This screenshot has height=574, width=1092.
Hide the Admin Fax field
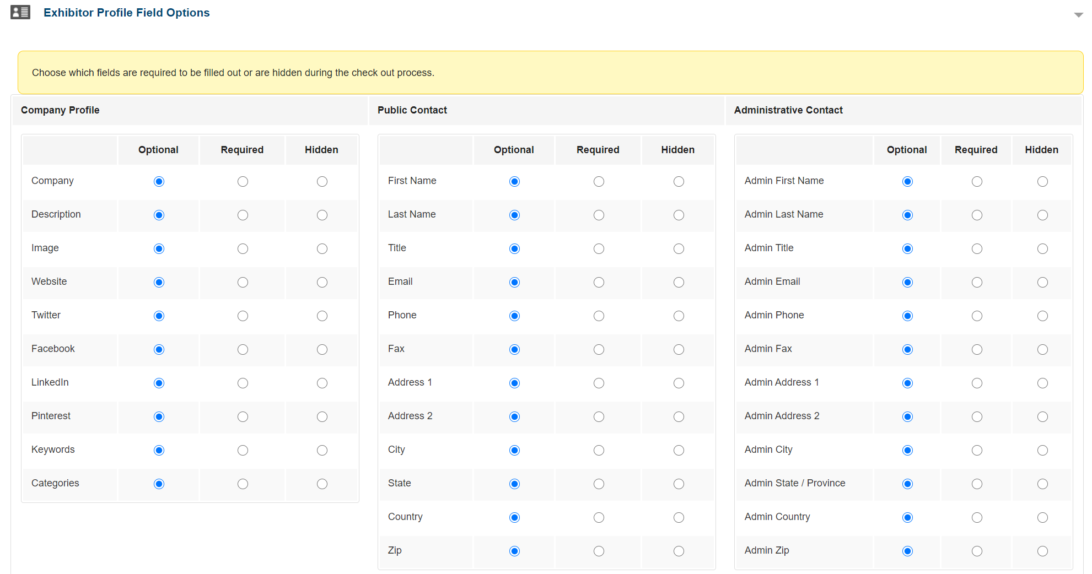pos(1042,350)
